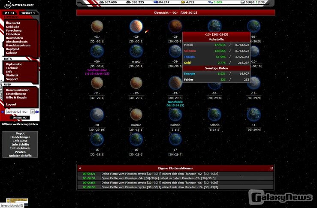The width and height of the screenshot is (317, 208).
Task: Click coordinates [30|-29|10] under -20-
Action: pos(97,130)
